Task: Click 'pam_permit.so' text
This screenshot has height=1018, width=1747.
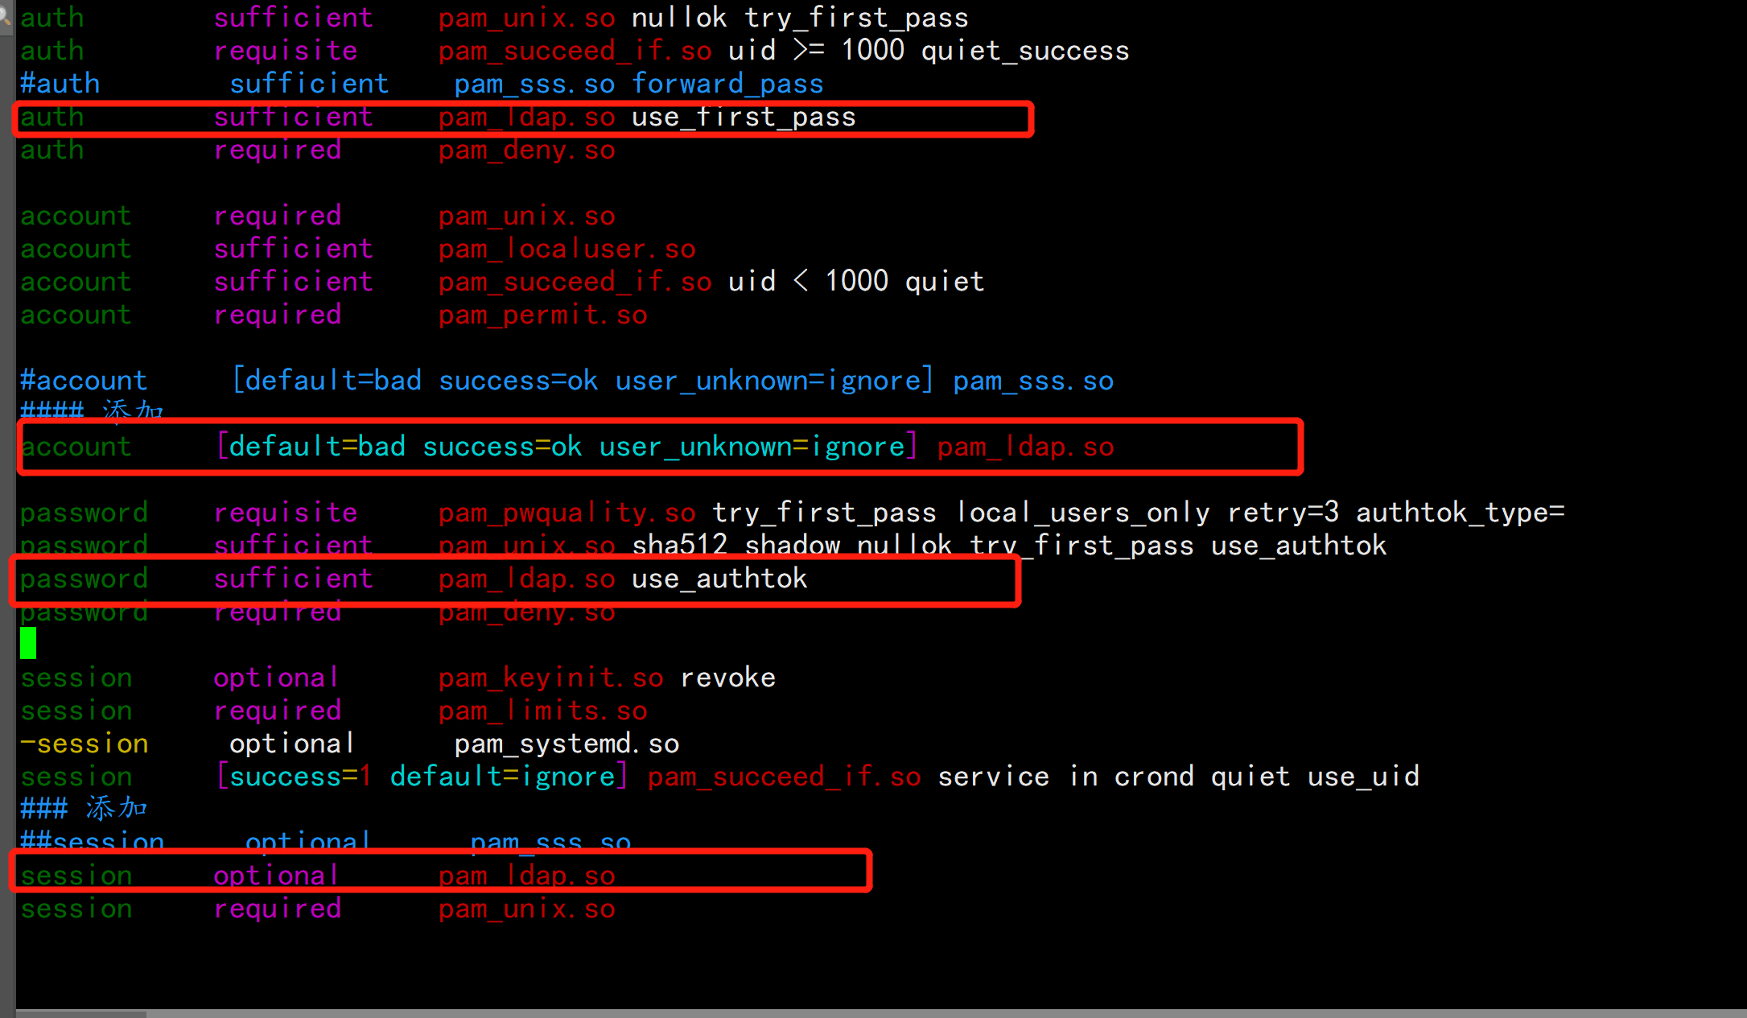Action: pyautogui.click(x=543, y=315)
